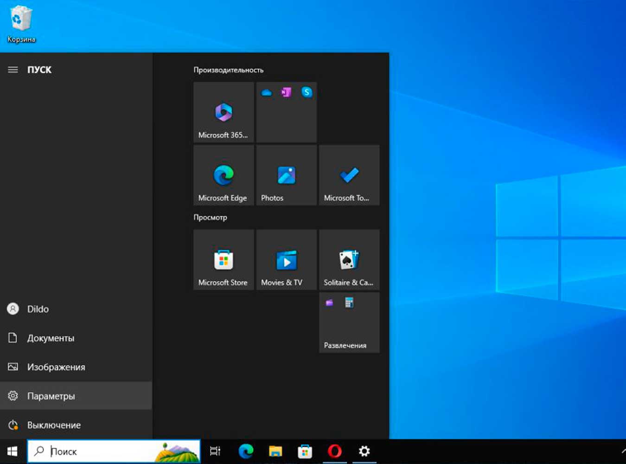Launch the Movies & TV tile
This screenshot has height=464, width=626.
[287, 259]
